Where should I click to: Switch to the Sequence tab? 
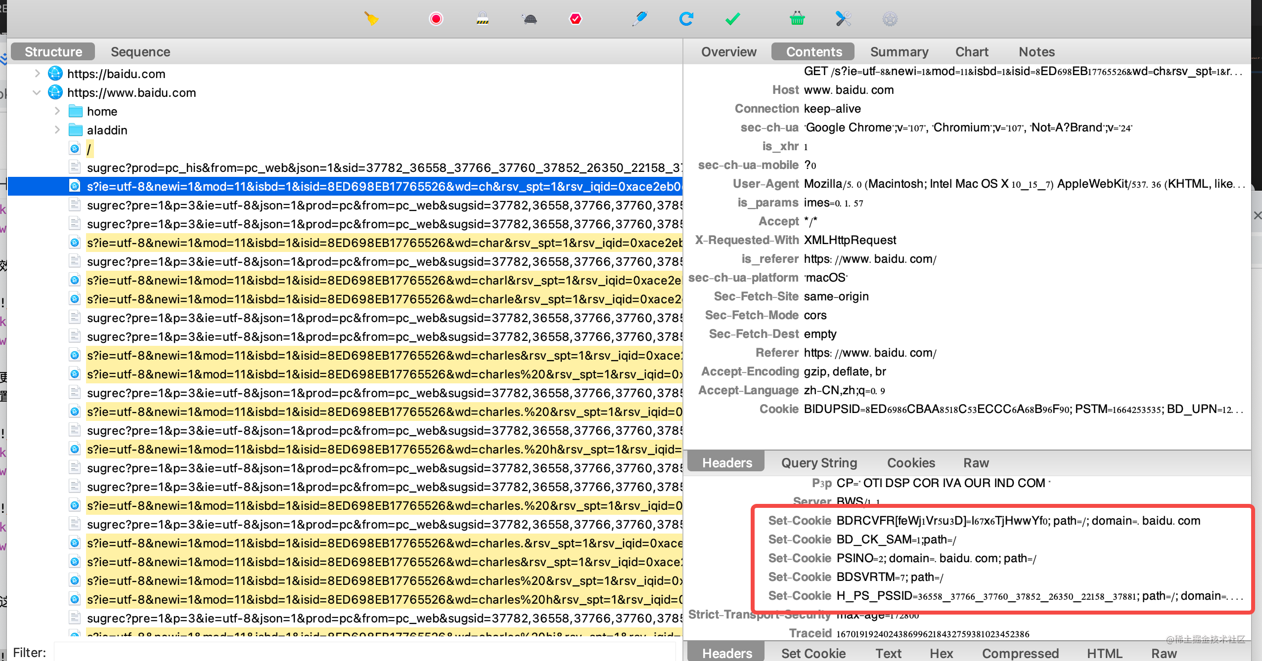(140, 52)
